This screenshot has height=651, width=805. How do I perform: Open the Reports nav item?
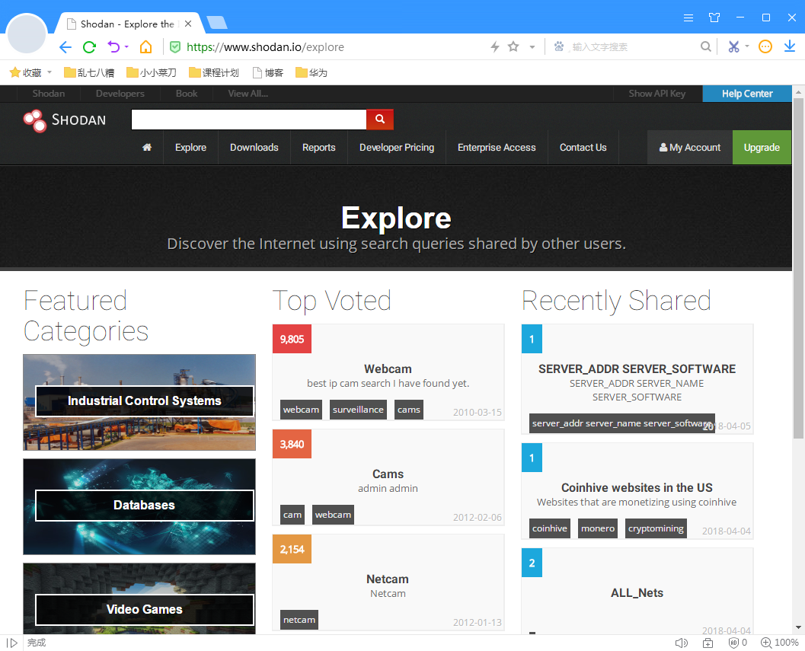pyautogui.click(x=319, y=148)
